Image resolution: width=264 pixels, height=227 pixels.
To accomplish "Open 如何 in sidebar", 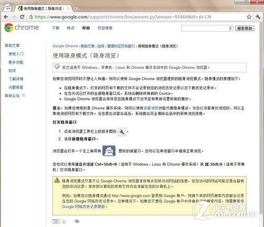I will pyautogui.click(x=12, y=71).
